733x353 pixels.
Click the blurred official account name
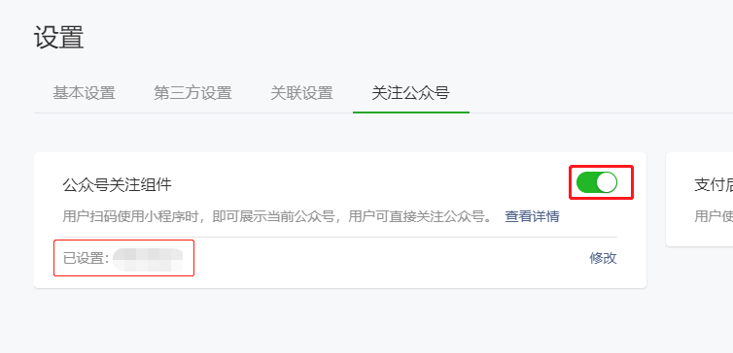click(148, 260)
